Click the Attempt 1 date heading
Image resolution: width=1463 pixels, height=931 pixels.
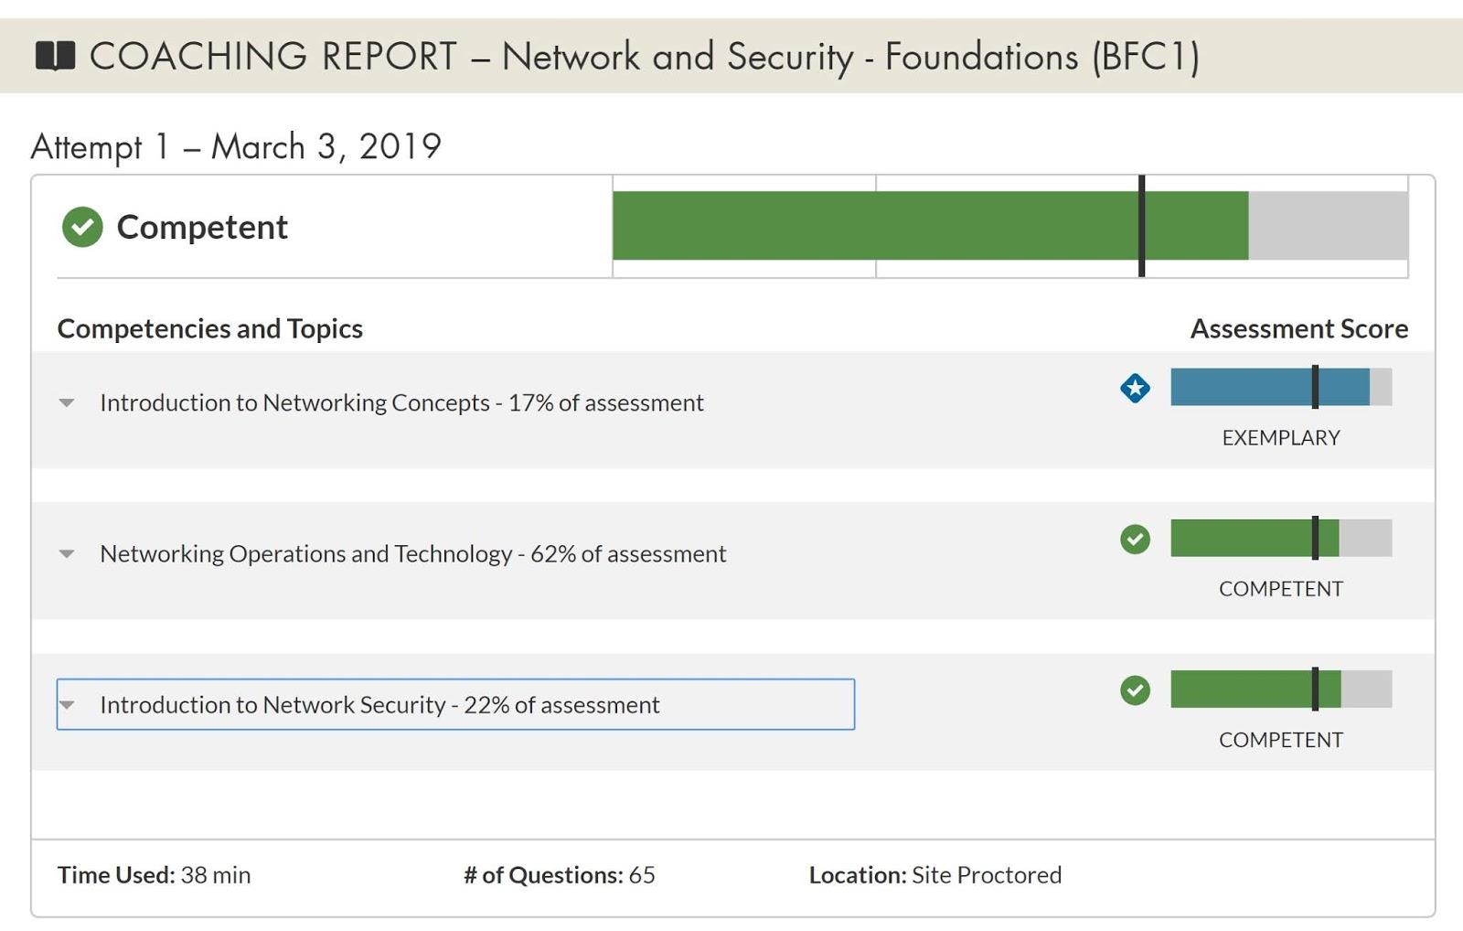[x=236, y=147]
